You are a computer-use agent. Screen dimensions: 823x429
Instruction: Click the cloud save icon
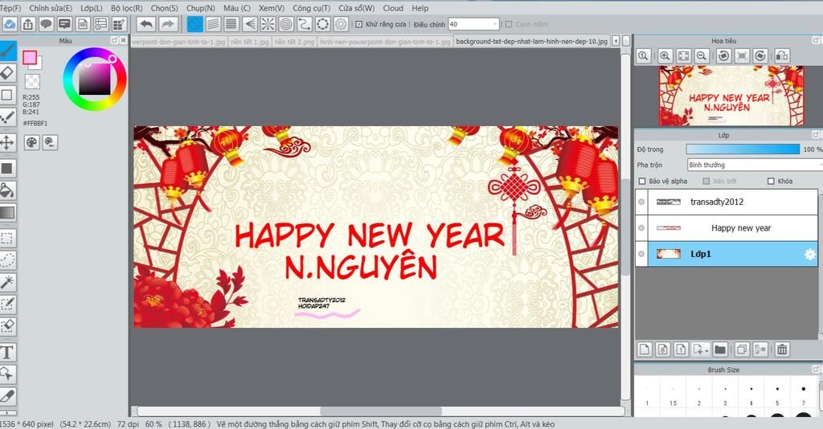pyautogui.click(x=10, y=24)
